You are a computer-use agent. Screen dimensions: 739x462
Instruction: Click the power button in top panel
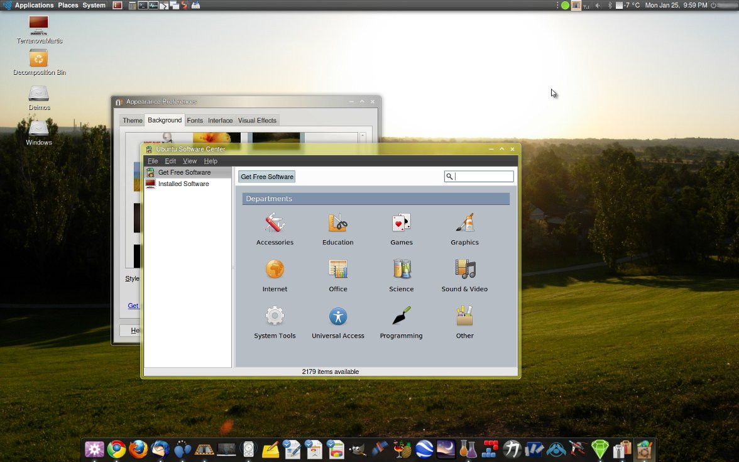[x=713, y=6]
